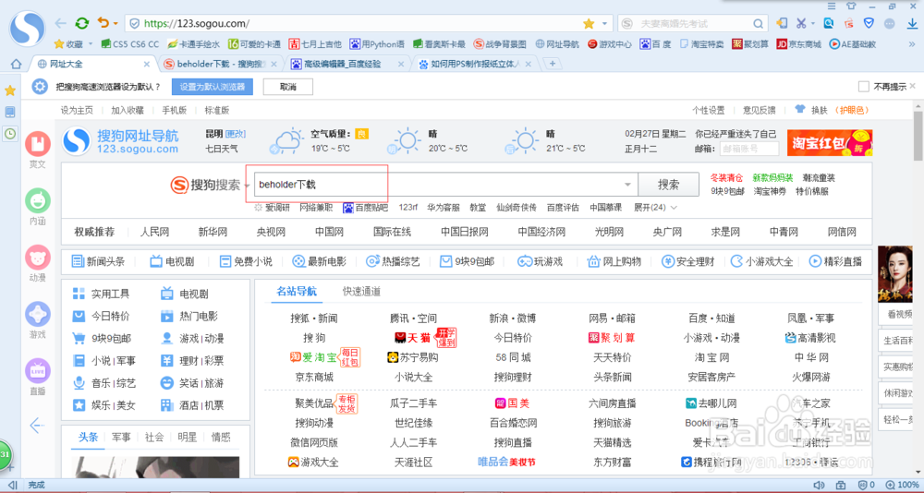Click the collapse arrow in left sidebar
The image size is (924, 493).
pos(37,426)
